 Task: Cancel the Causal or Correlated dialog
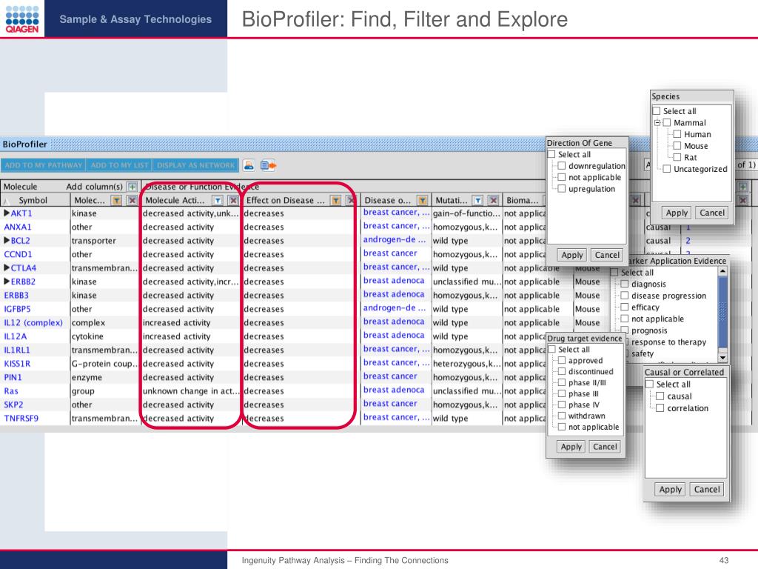coord(707,489)
